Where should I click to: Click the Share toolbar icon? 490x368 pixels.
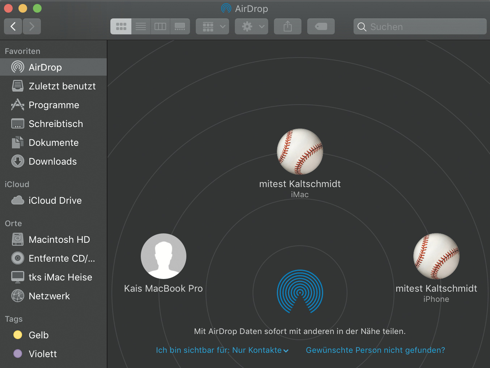tap(287, 26)
